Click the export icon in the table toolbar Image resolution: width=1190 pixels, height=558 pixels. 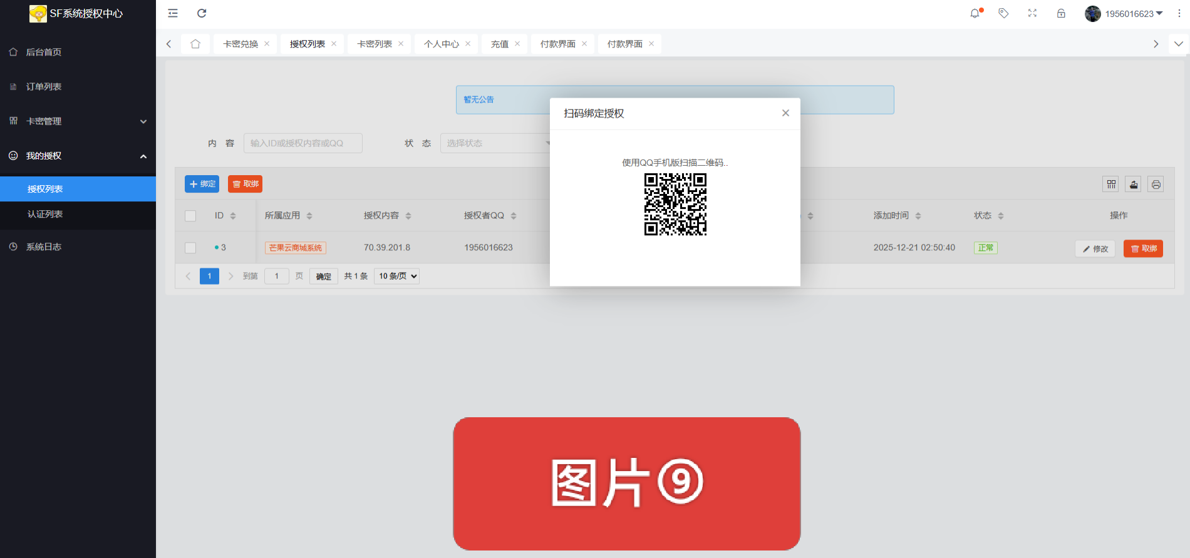(1134, 184)
